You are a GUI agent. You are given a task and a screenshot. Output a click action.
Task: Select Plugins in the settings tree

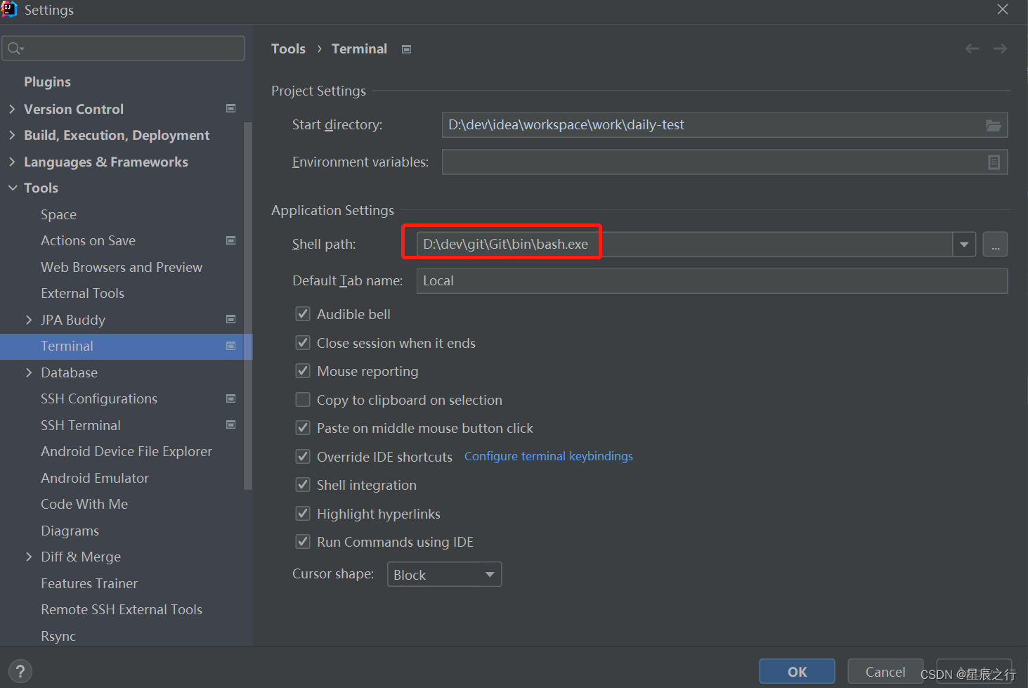[47, 82]
